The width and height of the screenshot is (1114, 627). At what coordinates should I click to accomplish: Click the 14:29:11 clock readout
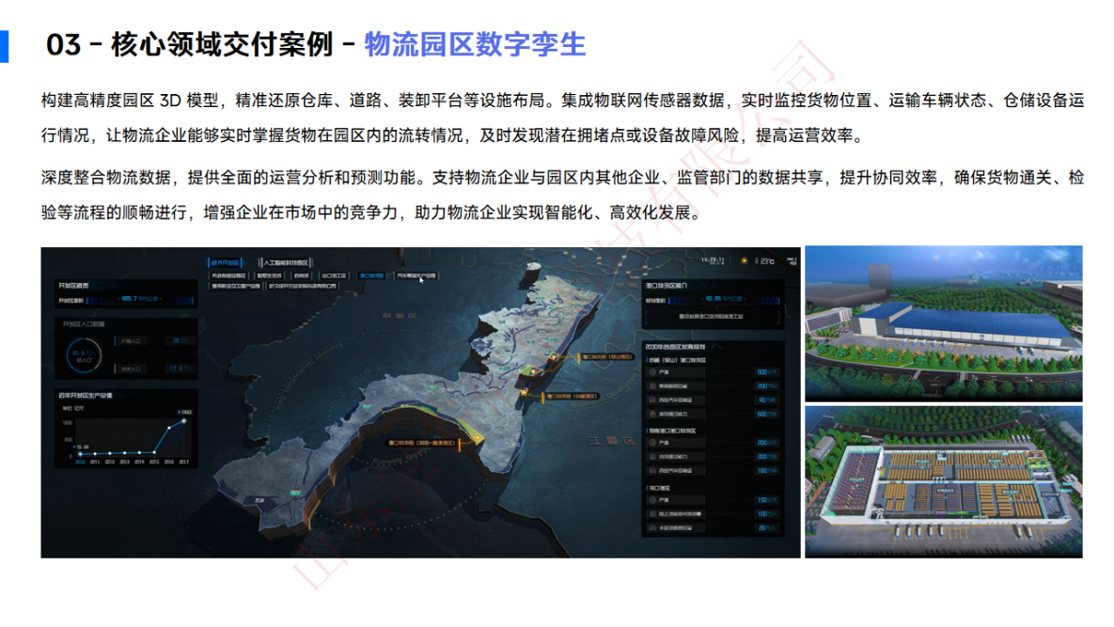click(713, 260)
